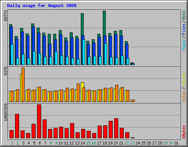The height and width of the screenshot is (147, 188).
Task: Click day 2 on the x-axis
Action: 18,143
